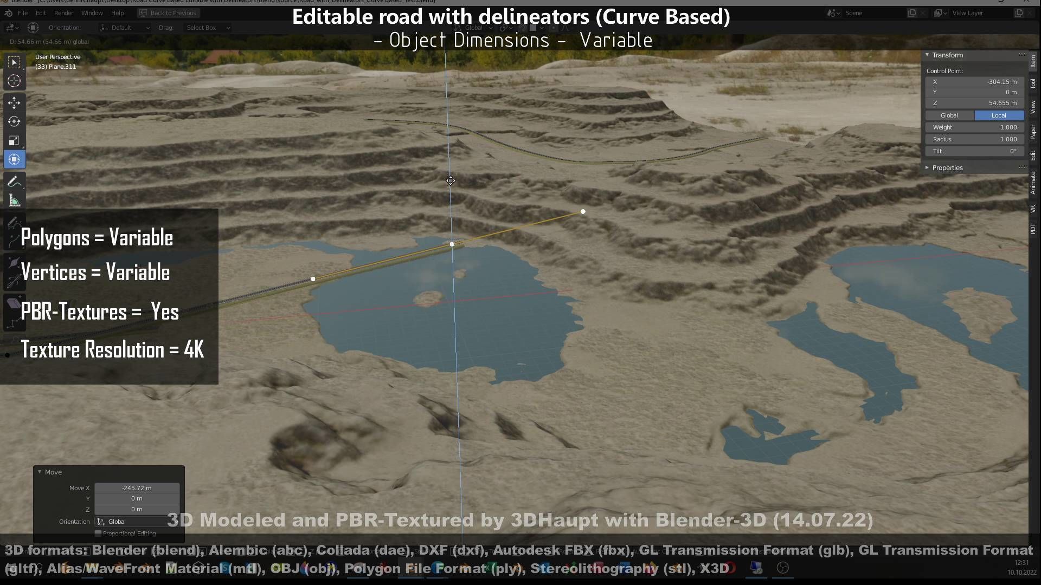1041x585 pixels.
Task: Click the New Scene icon
Action: click(912, 13)
